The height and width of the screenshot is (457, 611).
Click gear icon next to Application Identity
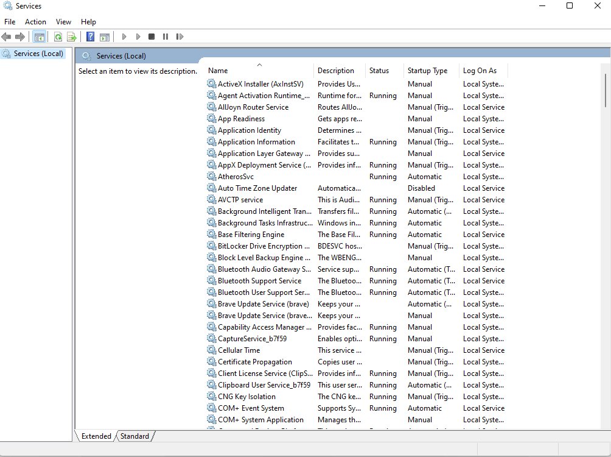point(212,130)
